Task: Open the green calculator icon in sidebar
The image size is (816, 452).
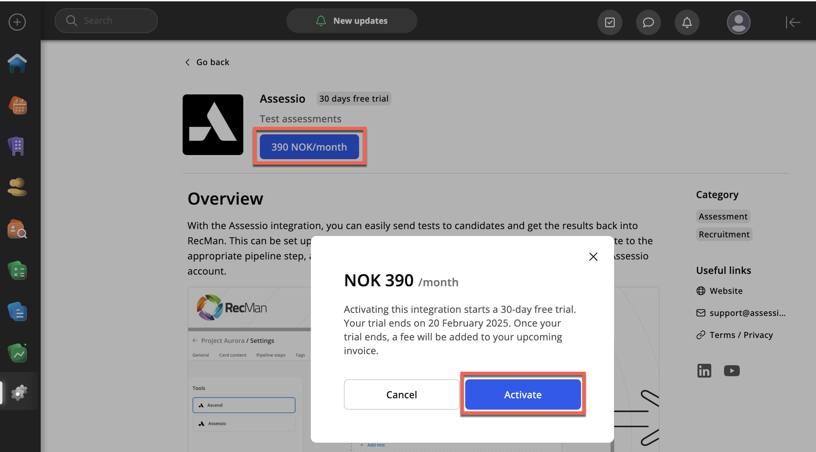Action: click(x=17, y=271)
